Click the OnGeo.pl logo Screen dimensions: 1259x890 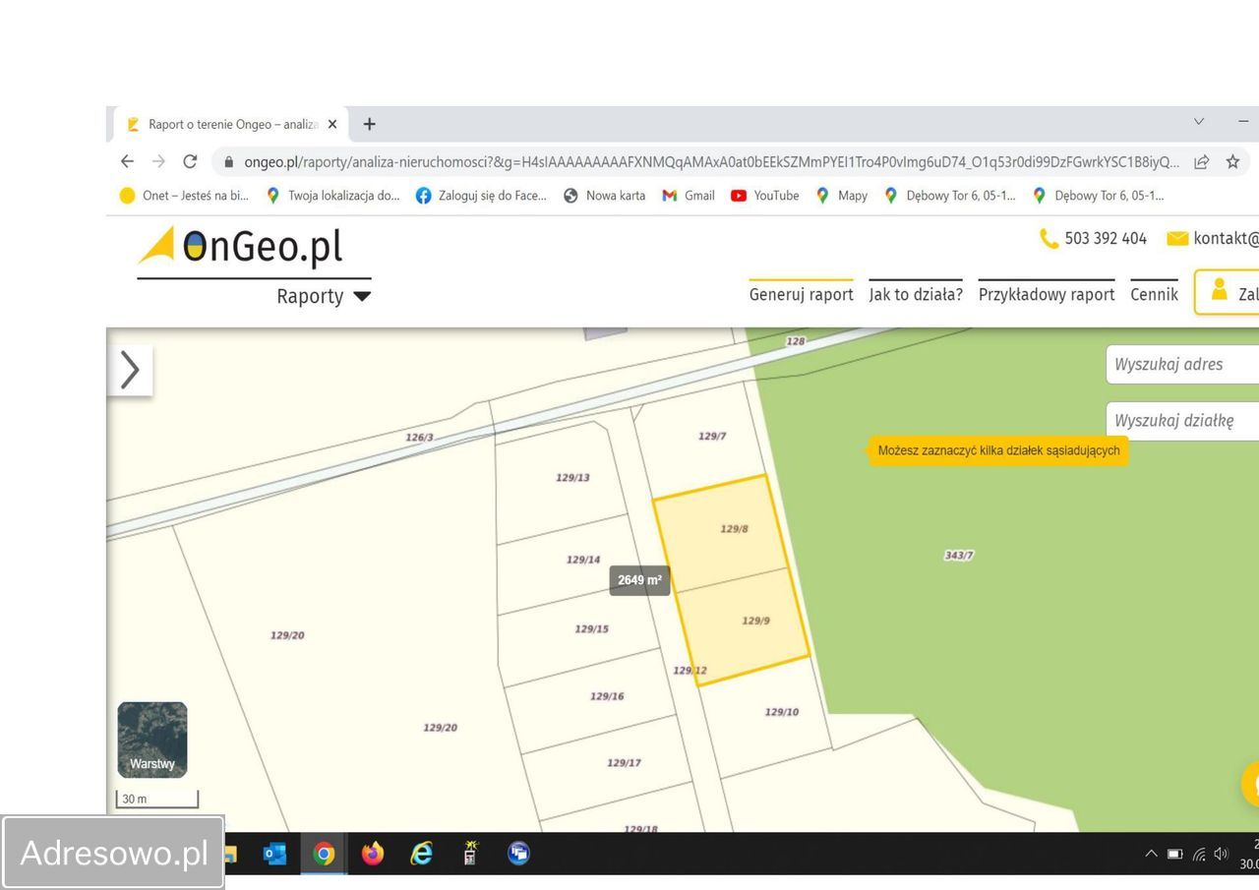(241, 246)
